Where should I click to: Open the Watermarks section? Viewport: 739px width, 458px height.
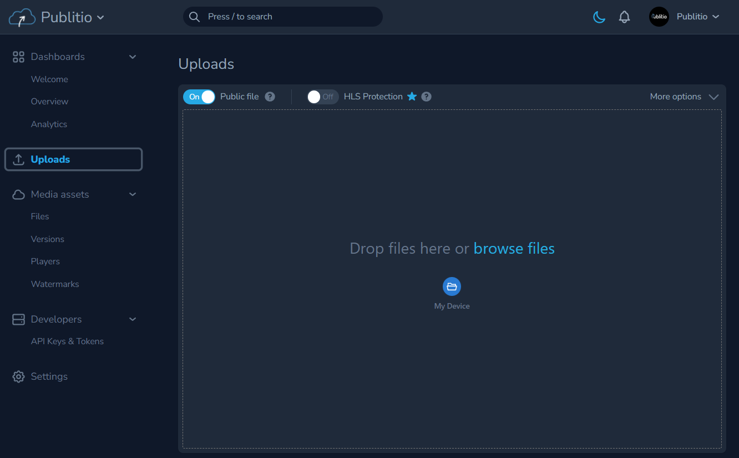[x=55, y=284]
